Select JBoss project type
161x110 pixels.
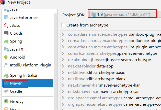pyautogui.click(x=27, y=25)
